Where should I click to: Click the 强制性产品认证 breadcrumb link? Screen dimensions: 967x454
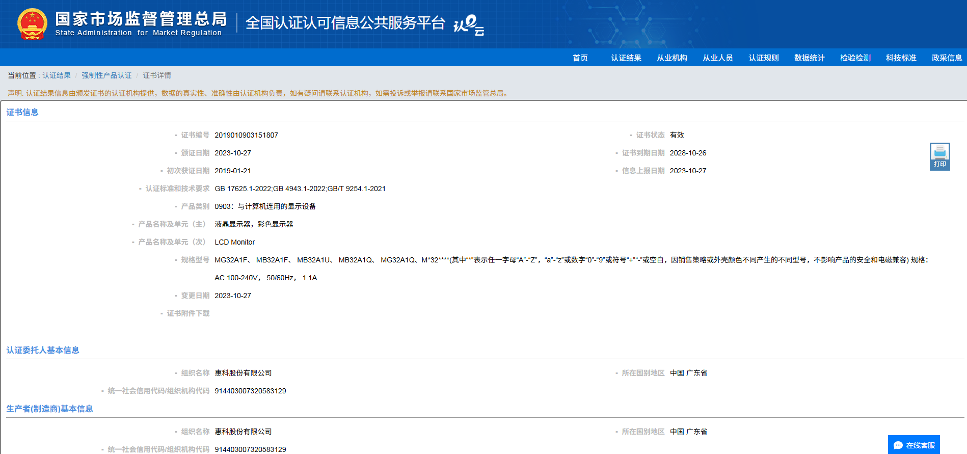[106, 75]
